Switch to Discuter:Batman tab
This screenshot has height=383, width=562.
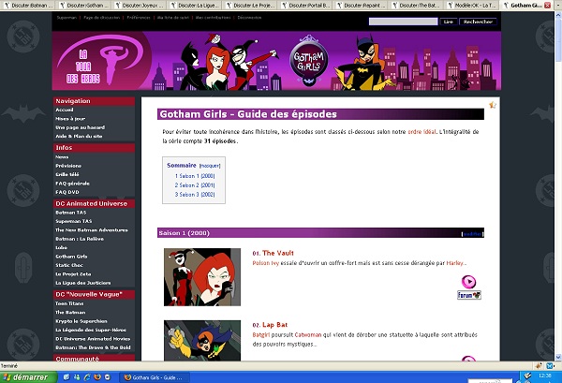[x=29, y=5]
